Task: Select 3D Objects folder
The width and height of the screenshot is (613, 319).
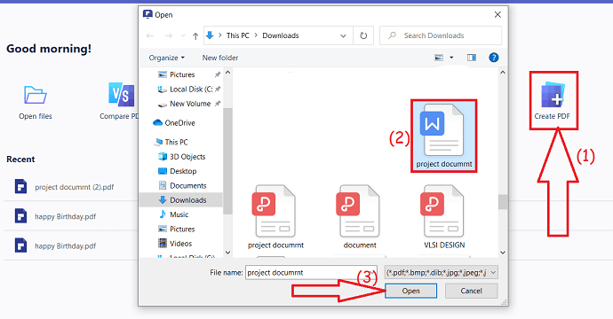Action: click(x=182, y=157)
